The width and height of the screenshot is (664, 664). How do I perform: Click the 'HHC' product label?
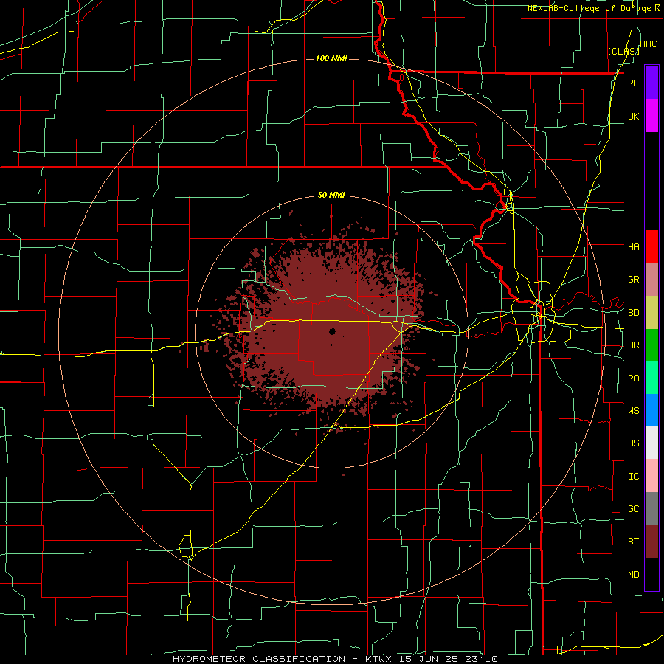pyautogui.click(x=648, y=44)
